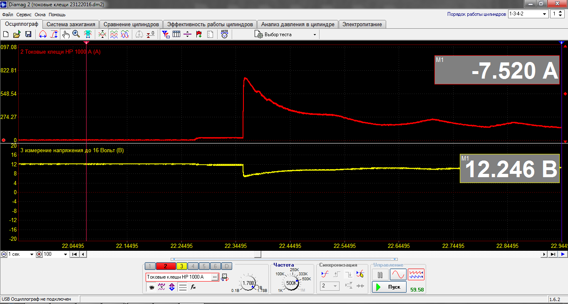This screenshot has width=568, height=304.
Task: Click separate stacked waveforms icon
Action: coord(114,35)
